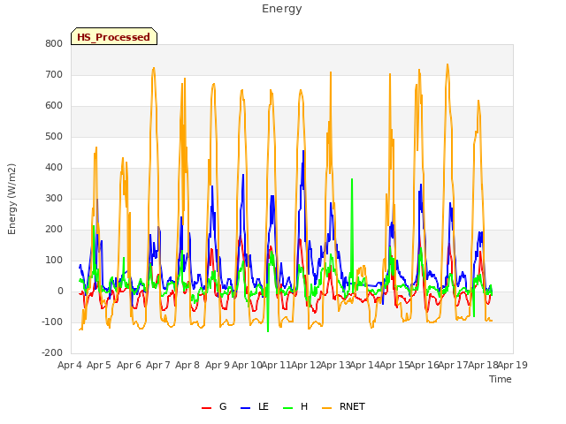This screenshot has width=566, height=424.
Task: Click the 300 y-axis tick value
Action: (x=54, y=198)
